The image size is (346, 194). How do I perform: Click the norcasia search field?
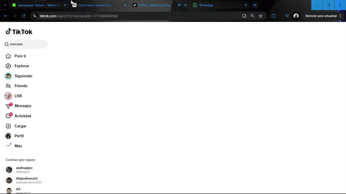[x=26, y=44]
